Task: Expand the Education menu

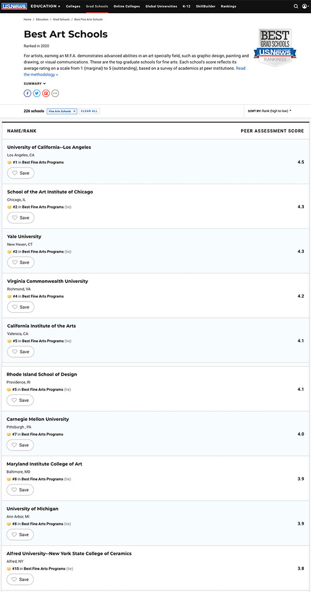Action: pyautogui.click(x=45, y=7)
